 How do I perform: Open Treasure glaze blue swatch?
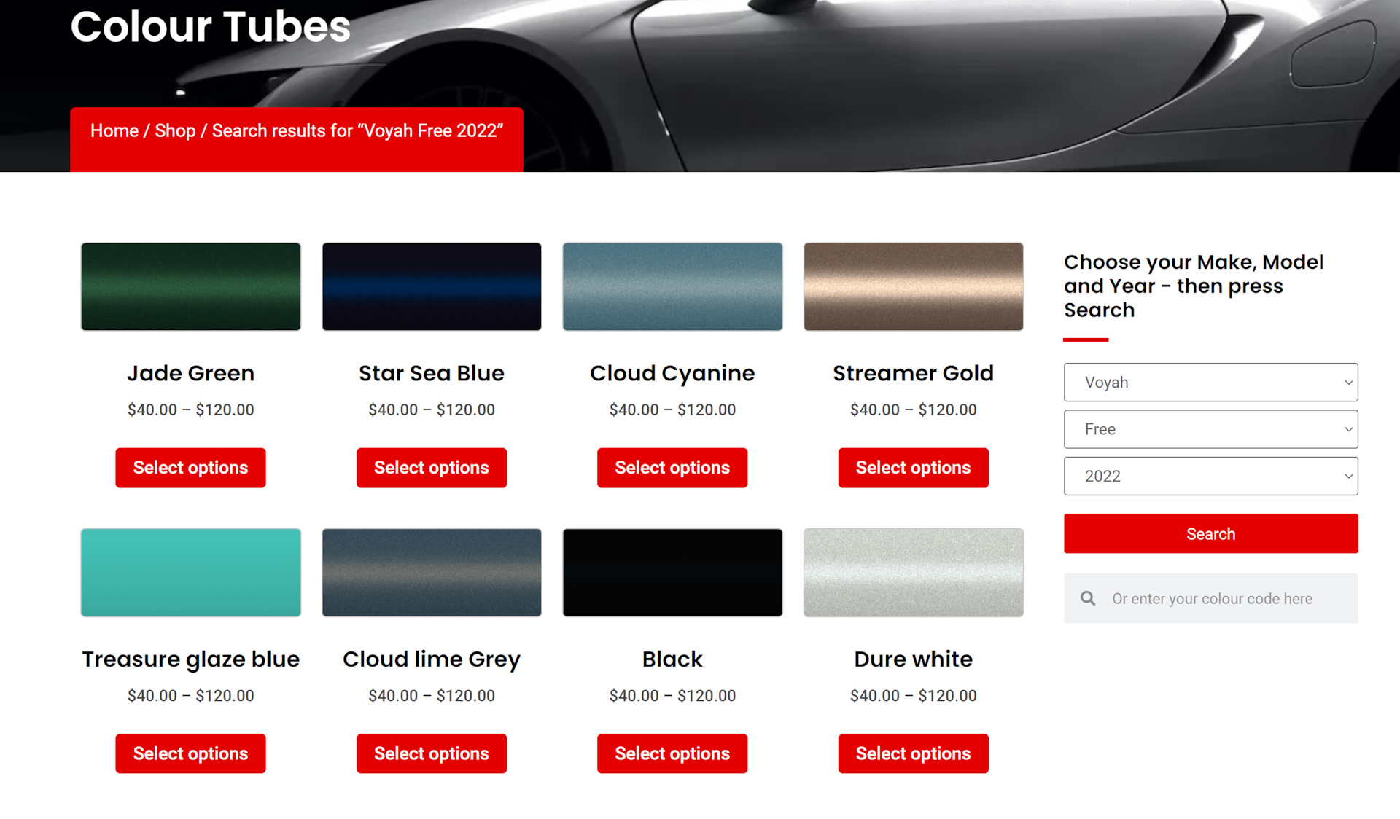click(x=191, y=573)
